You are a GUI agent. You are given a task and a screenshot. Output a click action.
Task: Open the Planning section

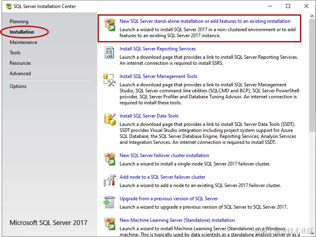(19, 22)
